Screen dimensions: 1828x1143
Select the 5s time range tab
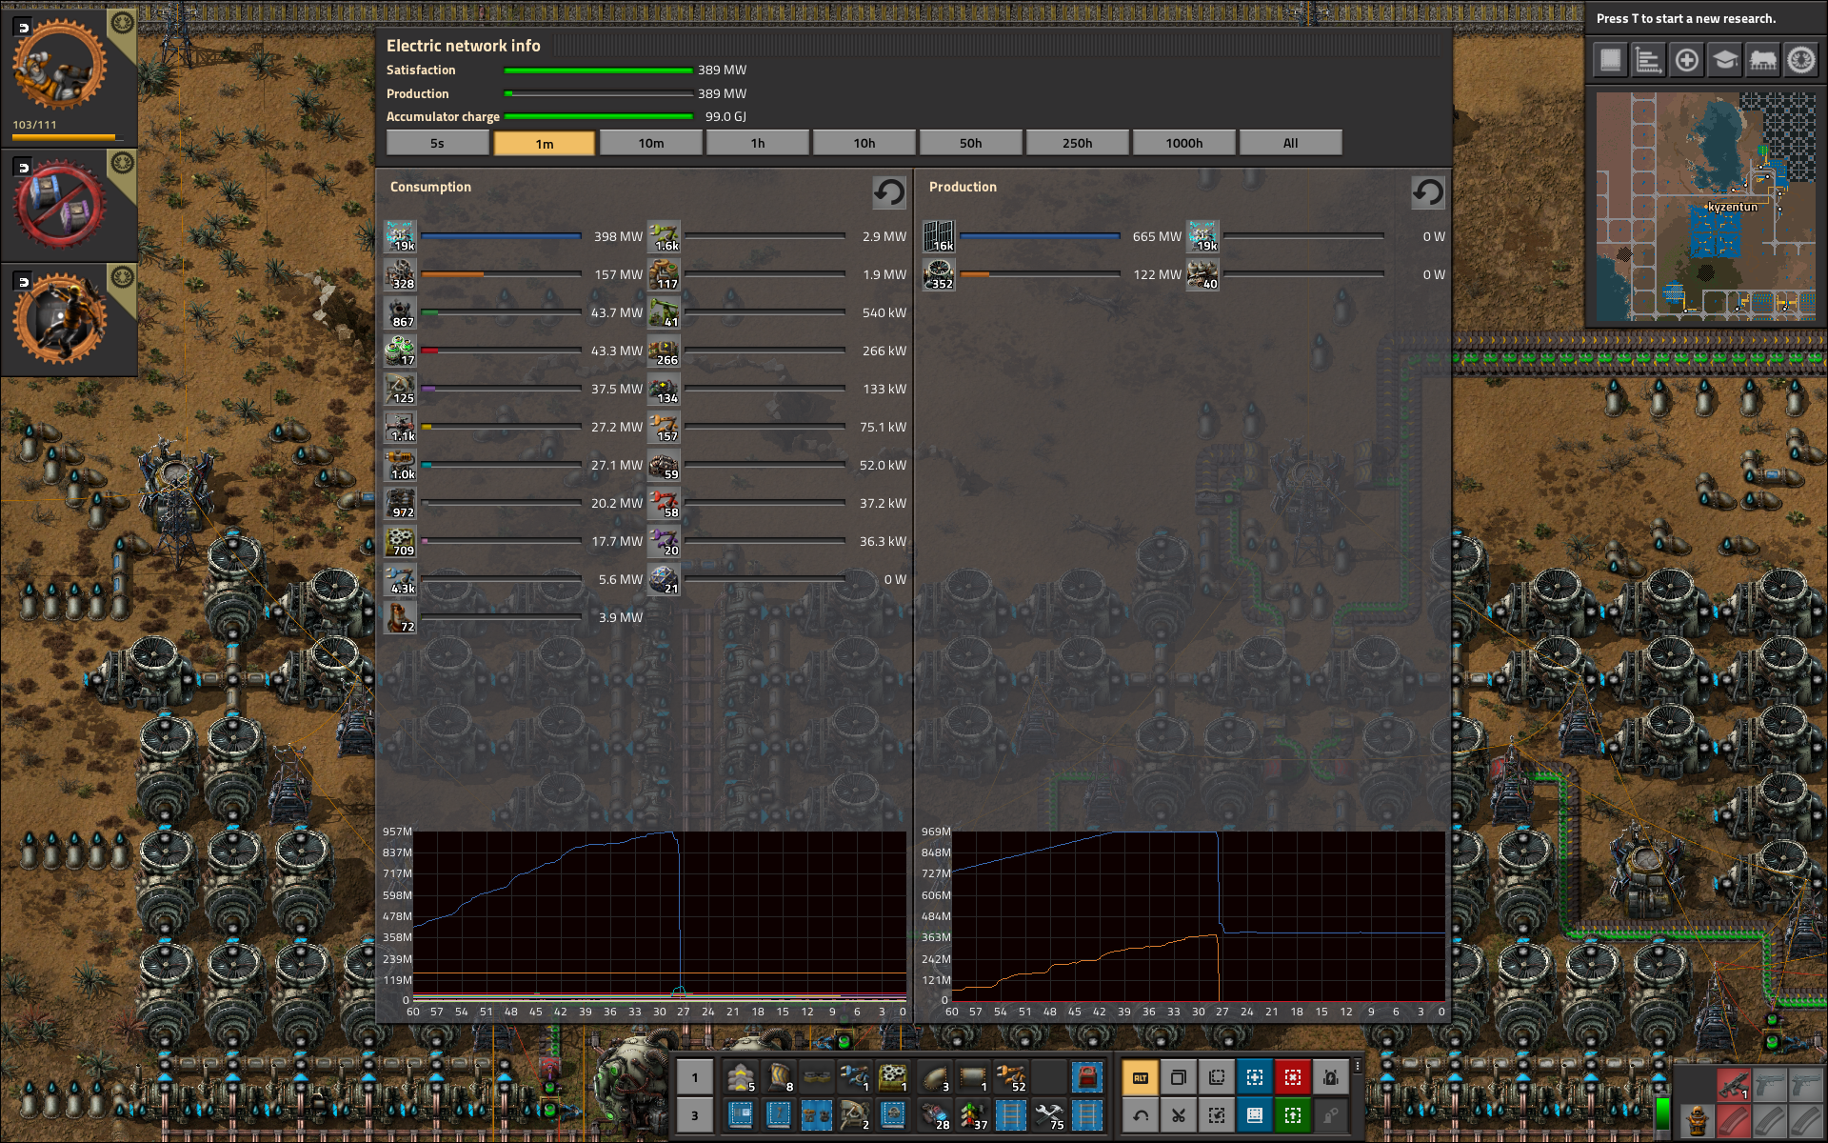[437, 143]
